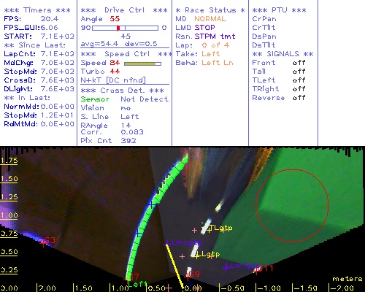Select the yellow TLgtp cross marker
This screenshot has height=292, width=365.
(210, 229)
